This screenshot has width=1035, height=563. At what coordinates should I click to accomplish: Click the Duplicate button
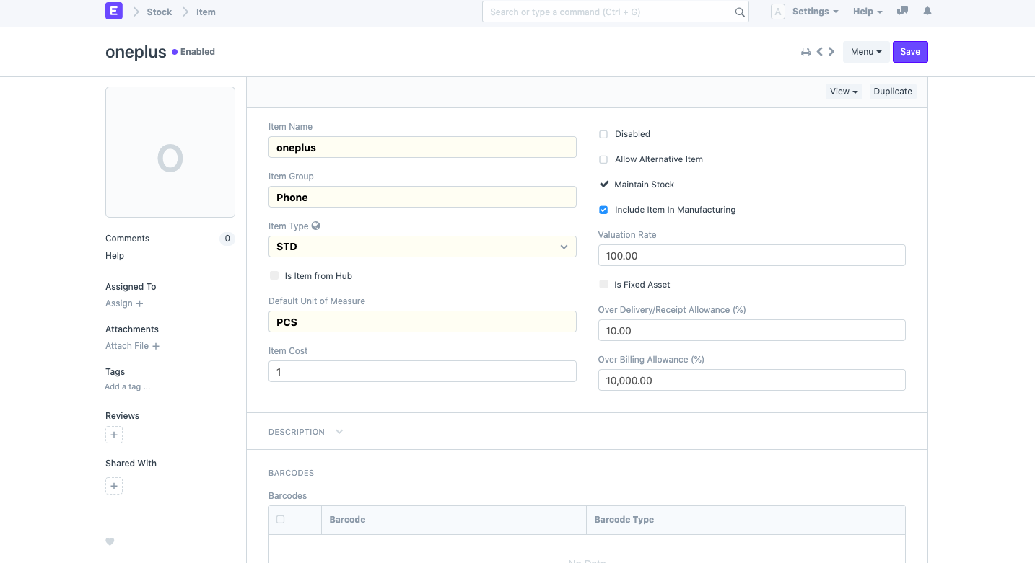tap(893, 92)
